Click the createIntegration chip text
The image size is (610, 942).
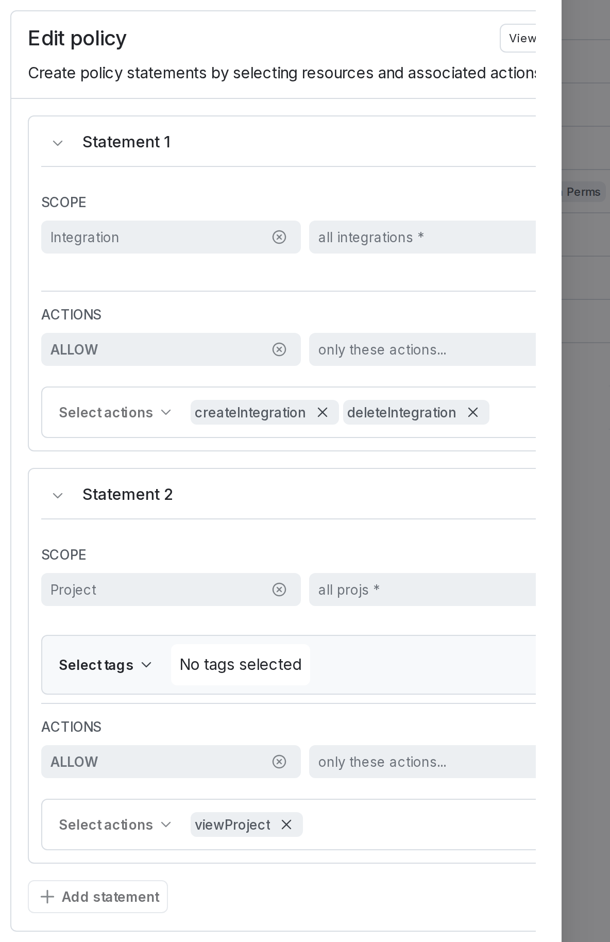pyautogui.click(x=250, y=412)
